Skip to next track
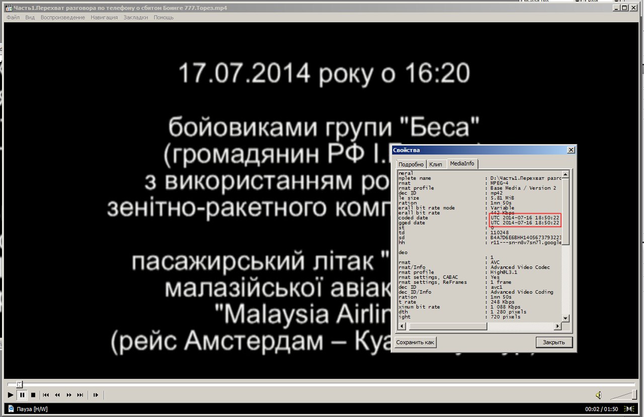This screenshot has width=644, height=417. (x=80, y=395)
